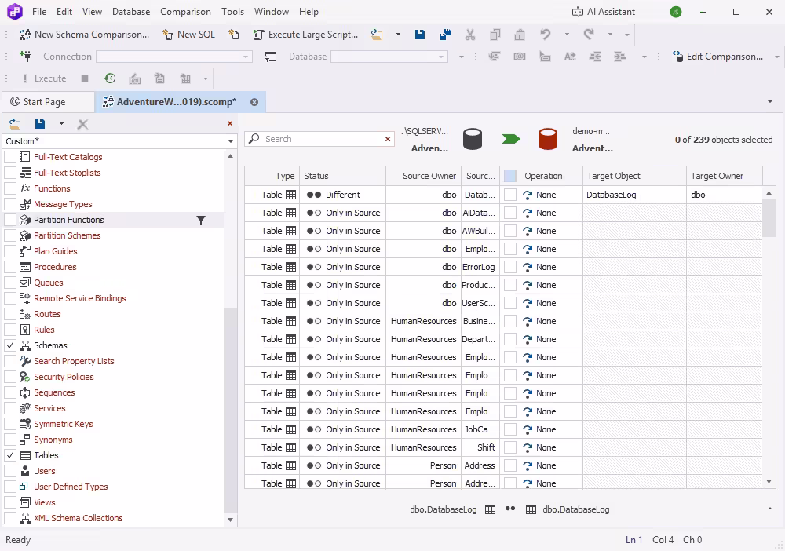Click the new connection plug icon
The image size is (785, 551).
(25, 57)
